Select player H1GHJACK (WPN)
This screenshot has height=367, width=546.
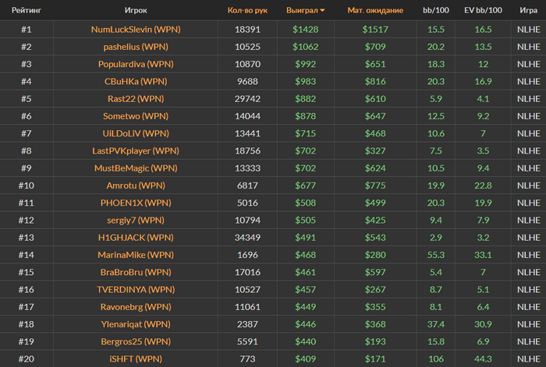point(136,238)
